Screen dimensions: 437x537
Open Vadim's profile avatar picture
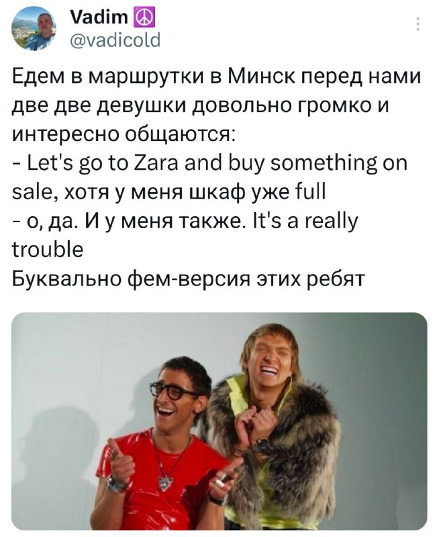[x=34, y=29]
